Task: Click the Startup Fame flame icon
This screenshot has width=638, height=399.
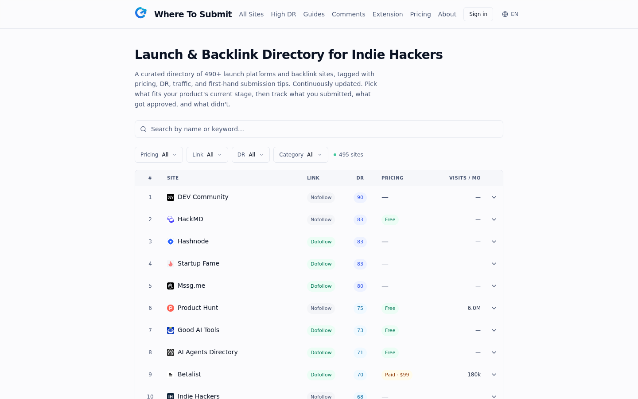Action: (x=171, y=264)
